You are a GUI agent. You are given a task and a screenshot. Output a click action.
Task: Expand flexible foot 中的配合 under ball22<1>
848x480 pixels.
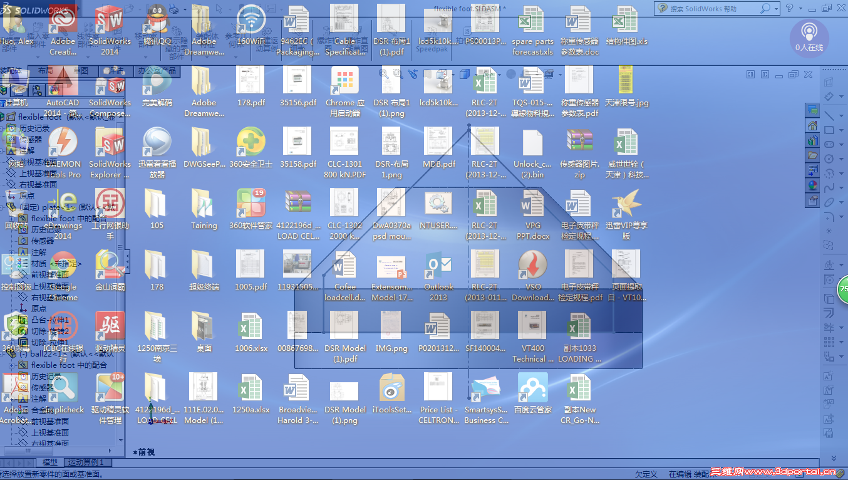click(11, 365)
